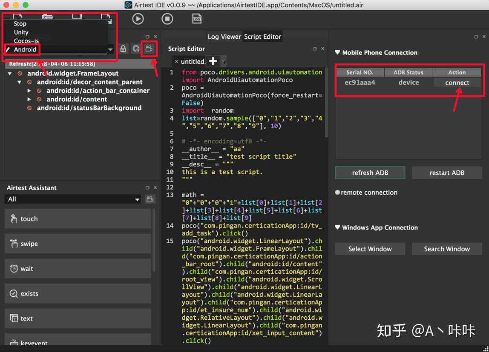Click the Refresh timestamp bar in the tree panel

(x=82, y=64)
